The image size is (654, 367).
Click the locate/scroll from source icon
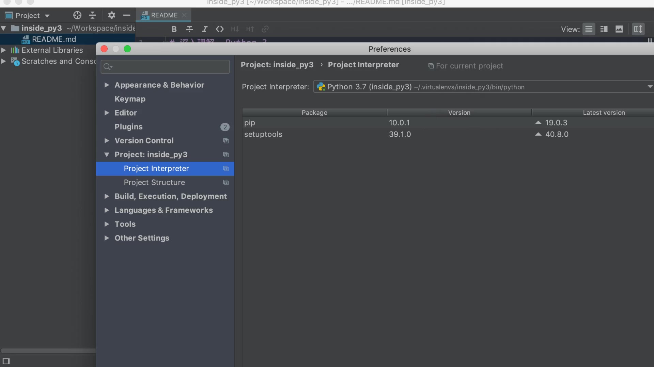77,15
